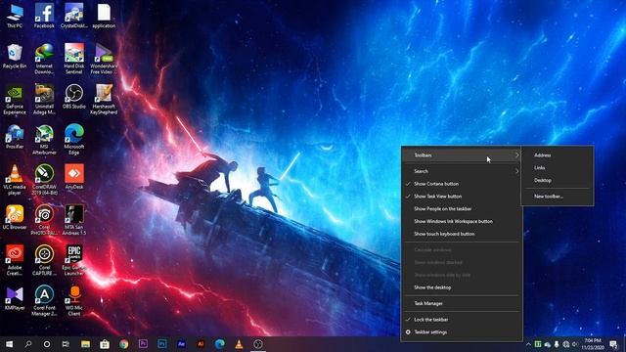
Task: Open Task Manager from the context menu
Action: pos(462,304)
